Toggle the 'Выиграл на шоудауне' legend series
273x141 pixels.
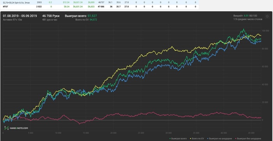pyautogui.click(x=220, y=139)
